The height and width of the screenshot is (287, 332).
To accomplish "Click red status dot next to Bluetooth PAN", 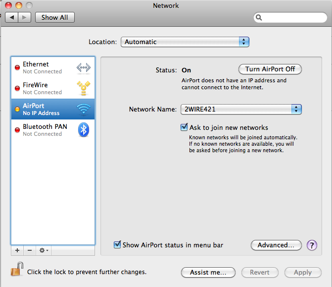I will [17, 130].
